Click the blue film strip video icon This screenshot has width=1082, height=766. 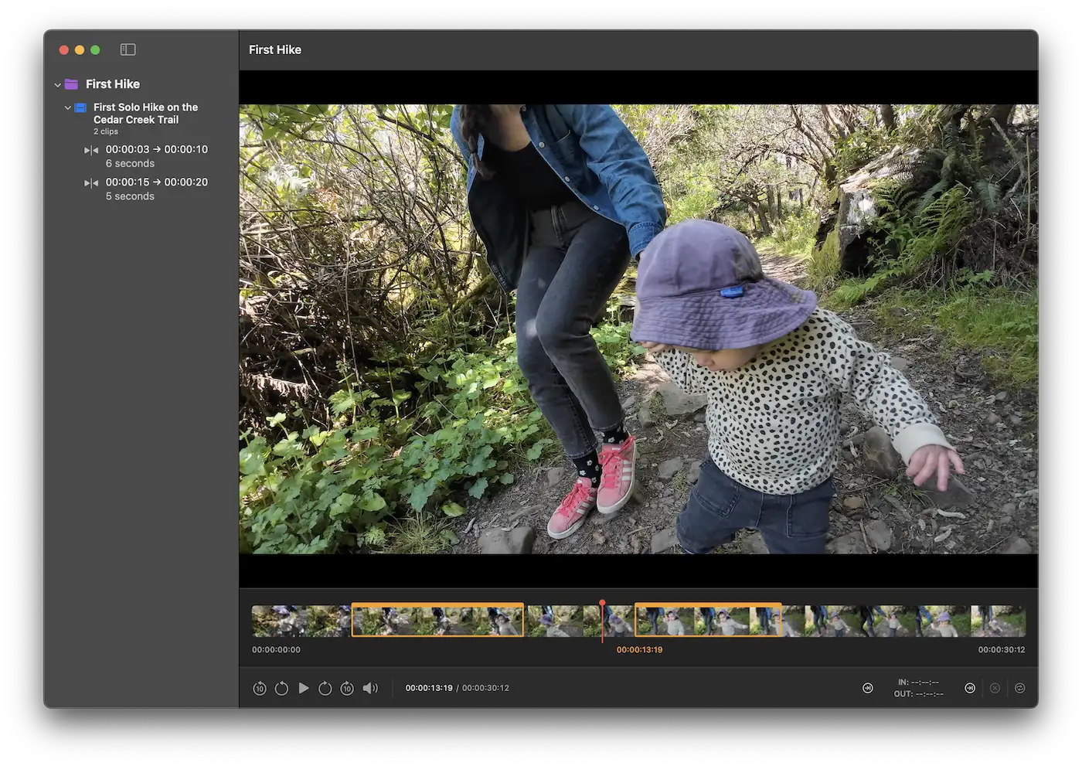point(80,107)
